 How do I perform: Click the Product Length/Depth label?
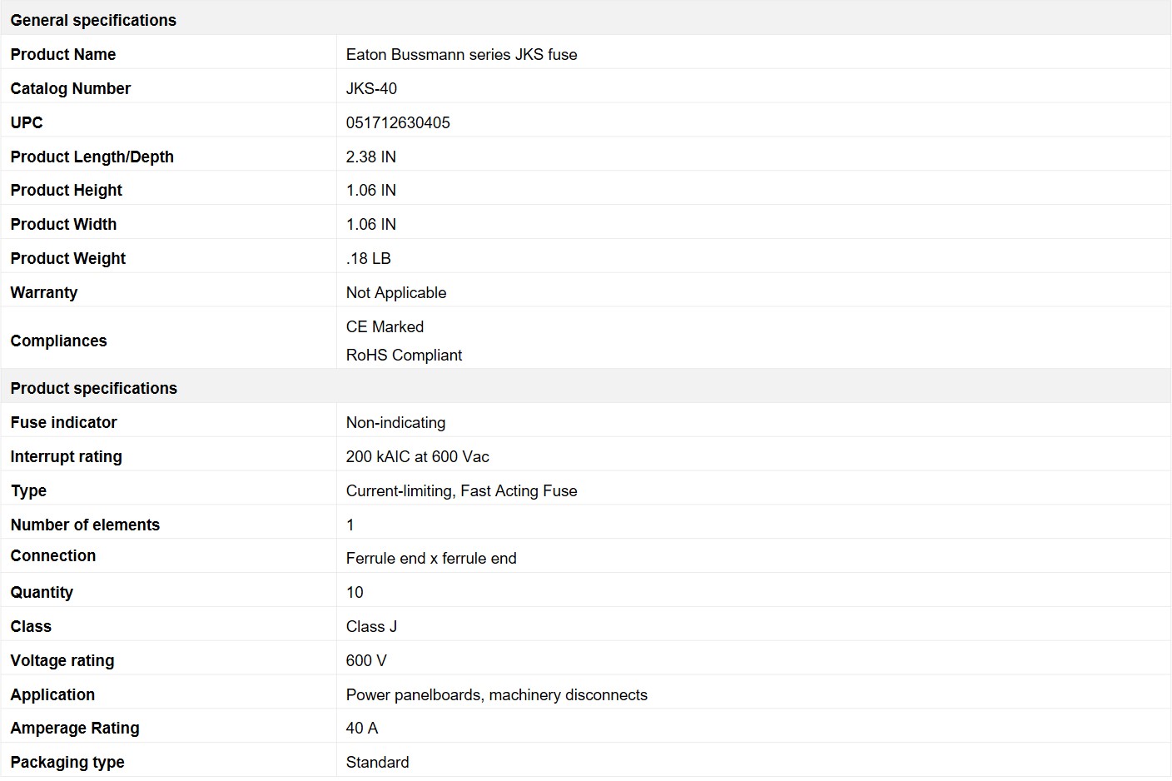pyautogui.click(x=92, y=157)
